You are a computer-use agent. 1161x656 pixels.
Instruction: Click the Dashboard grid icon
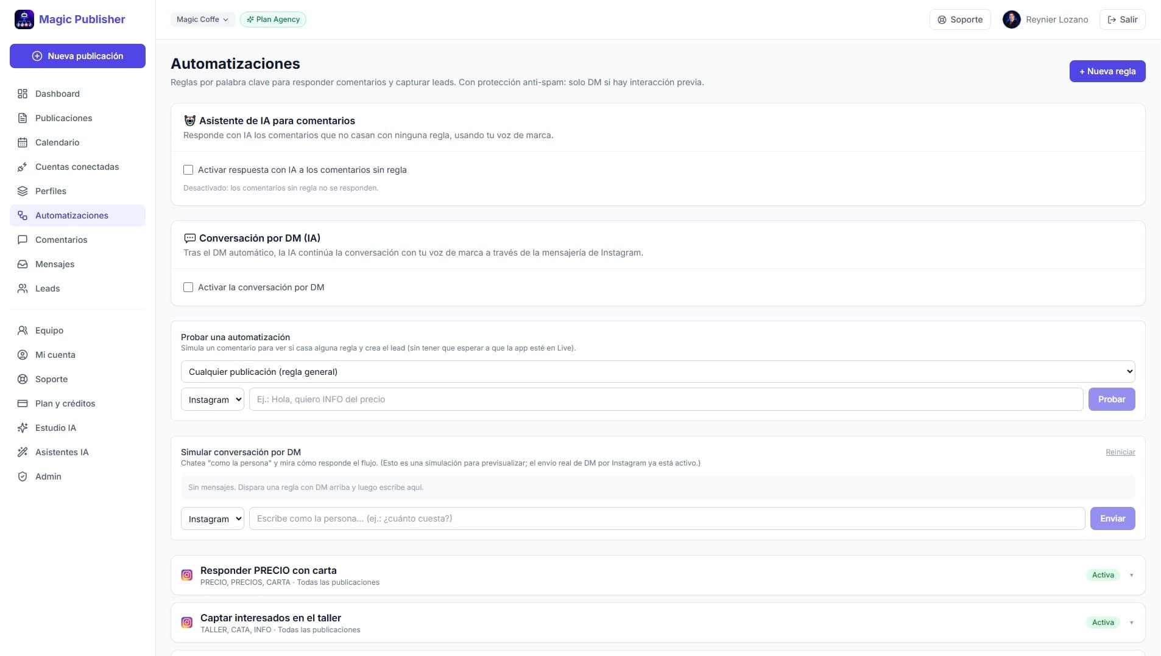(x=23, y=94)
